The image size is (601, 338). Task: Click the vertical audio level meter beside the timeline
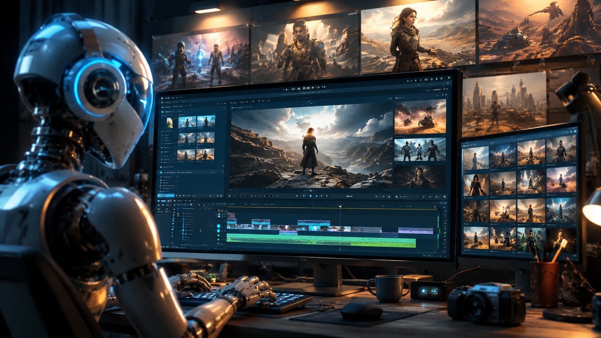(x=438, y=228)
